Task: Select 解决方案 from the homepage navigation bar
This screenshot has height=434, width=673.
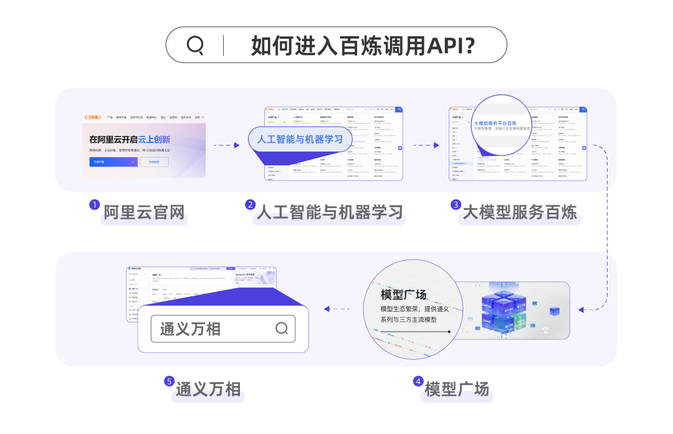Action: [122, 117]
